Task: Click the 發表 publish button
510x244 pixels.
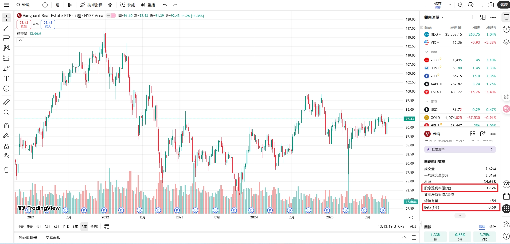Action: 504,5
